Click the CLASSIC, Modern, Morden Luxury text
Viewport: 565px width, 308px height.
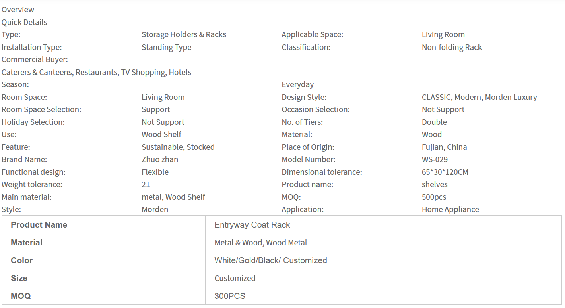click(x=479, y=97)
